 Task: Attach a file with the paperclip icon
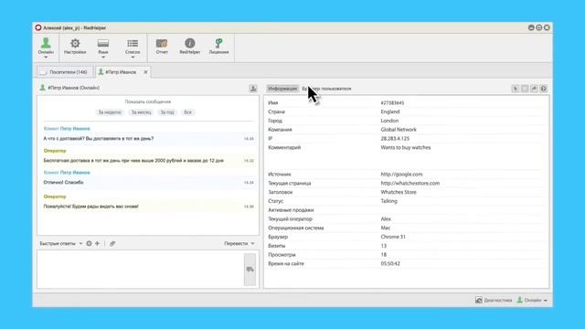pos(112,244)
